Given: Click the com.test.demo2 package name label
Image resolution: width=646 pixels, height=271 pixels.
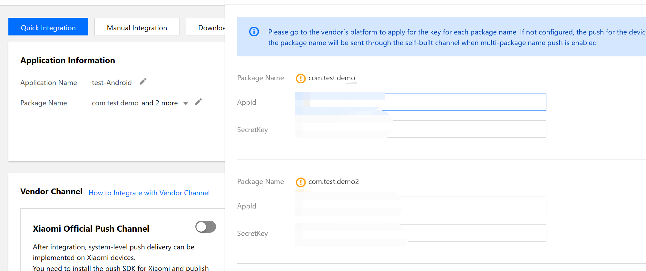Looking at the screenshot, I should [x=333, y=182].
